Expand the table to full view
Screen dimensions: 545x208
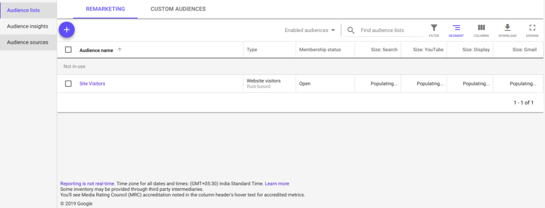click(532, 30)
